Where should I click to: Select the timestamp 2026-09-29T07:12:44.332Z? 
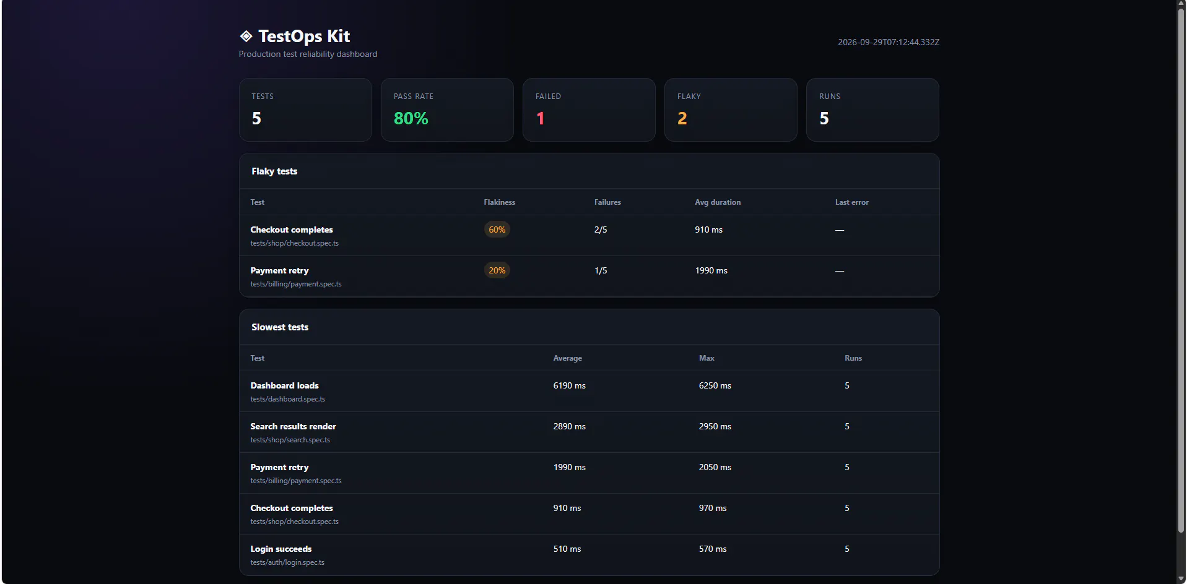point(889,42)
